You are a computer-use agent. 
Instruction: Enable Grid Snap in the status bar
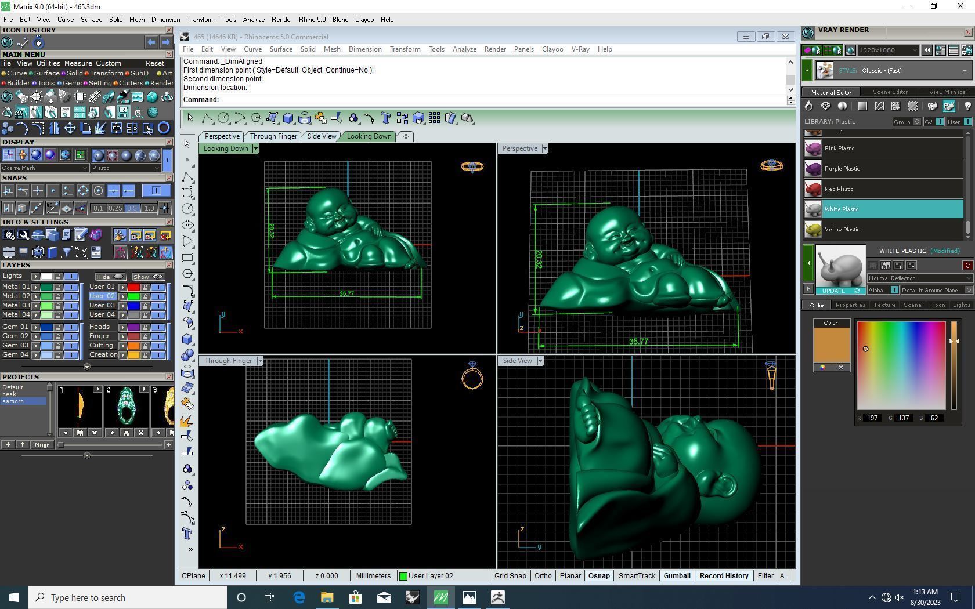pos(510,576)
